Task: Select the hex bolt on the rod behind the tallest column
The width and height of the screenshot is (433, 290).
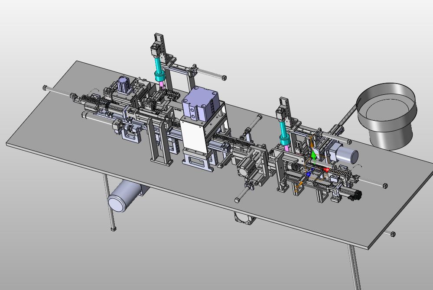Action: click(224, 78)
